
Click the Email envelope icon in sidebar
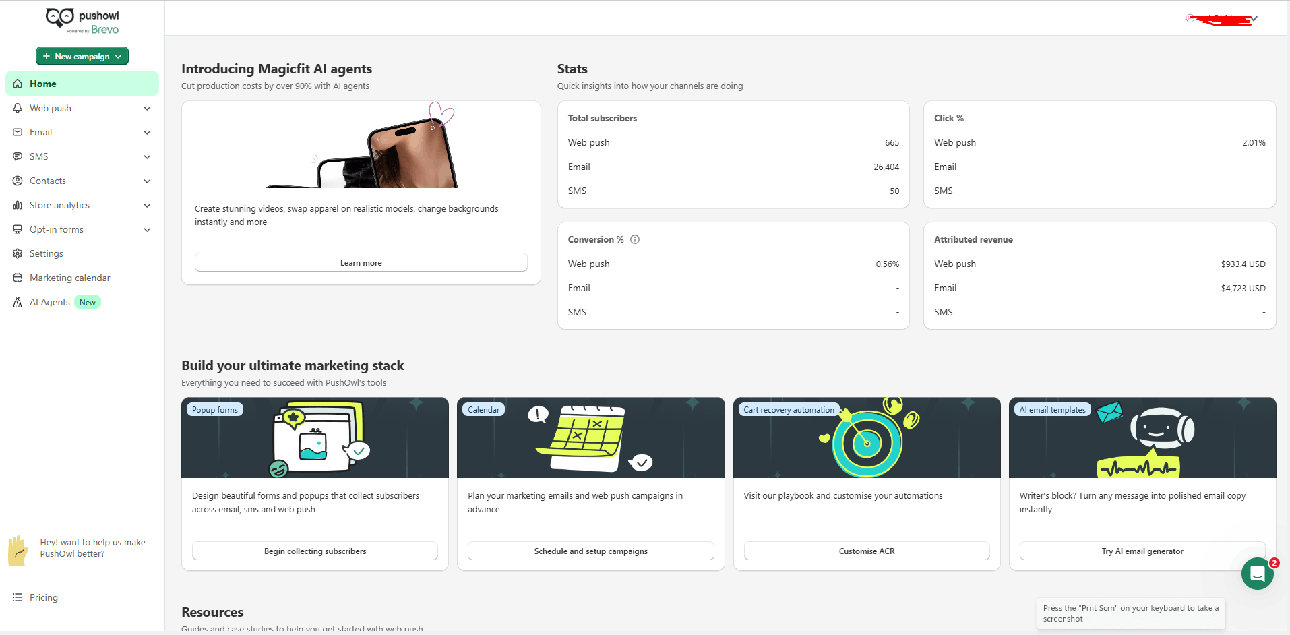[18, 132]
